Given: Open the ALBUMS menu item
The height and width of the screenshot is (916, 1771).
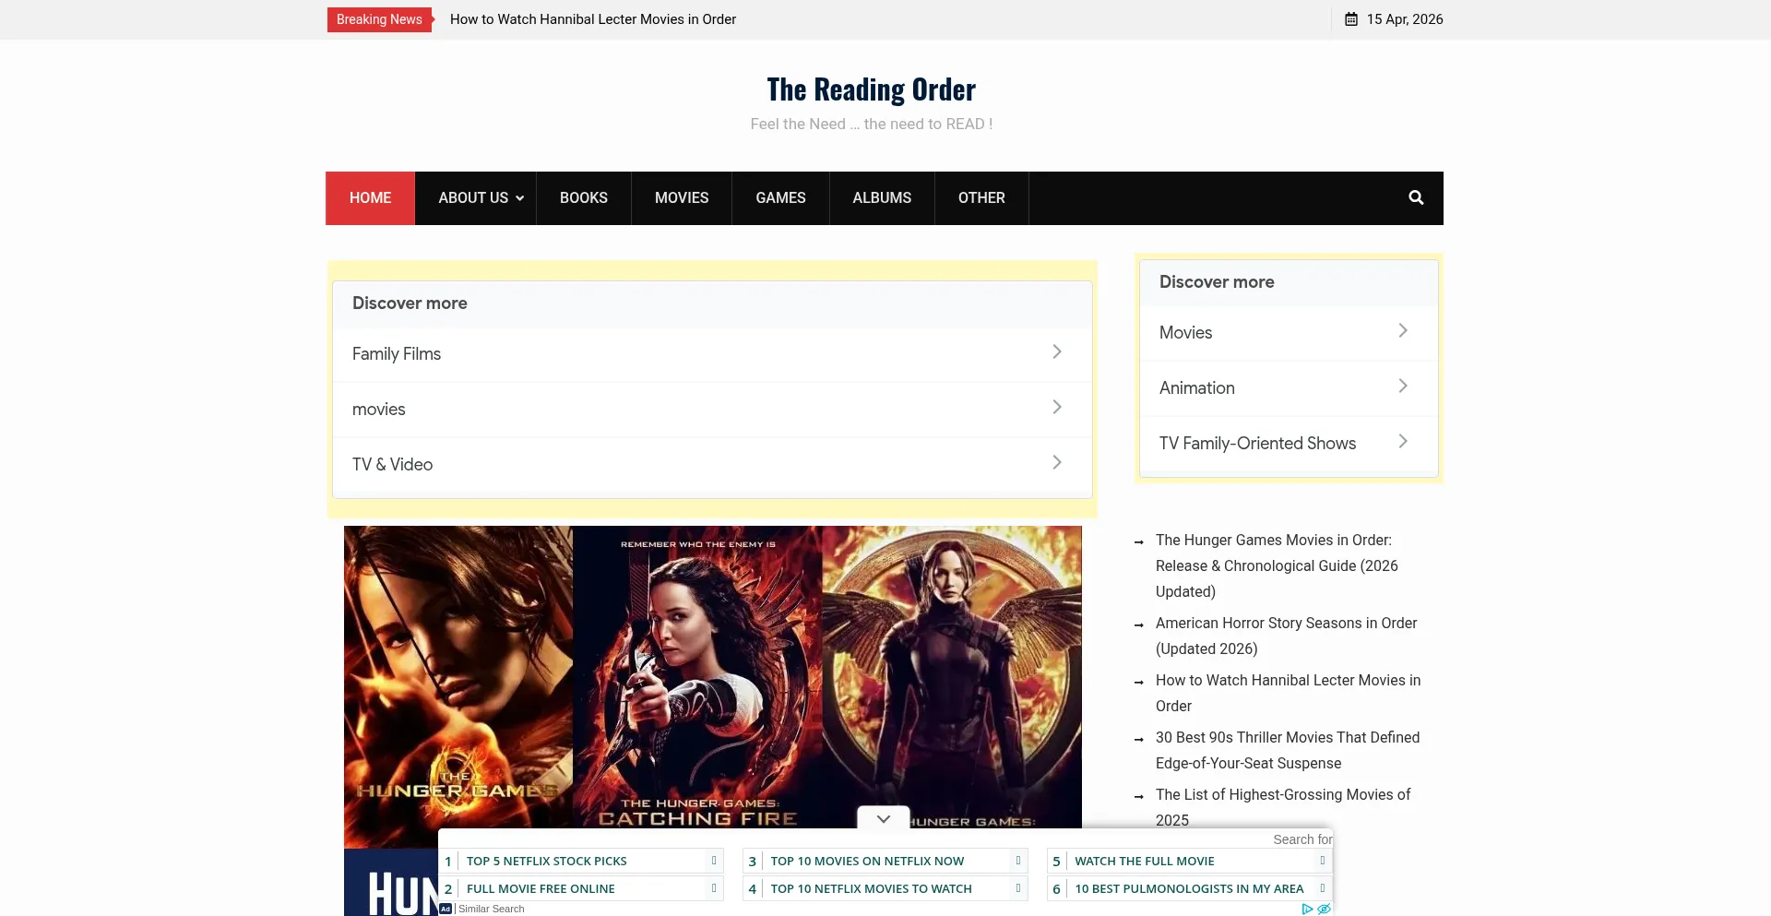Looking at the screenshot, I should click(882, 197).
